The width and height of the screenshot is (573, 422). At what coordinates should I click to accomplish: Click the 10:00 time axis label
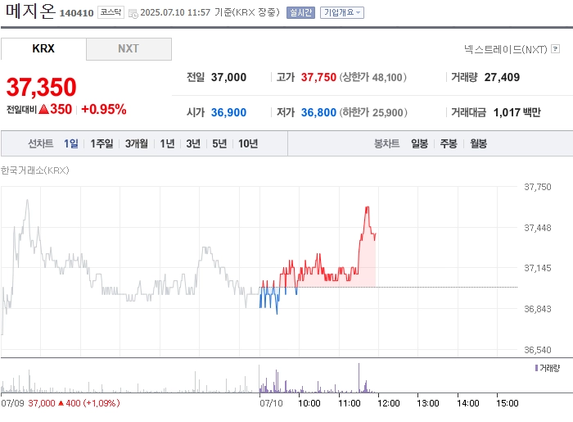click(309, 403)
